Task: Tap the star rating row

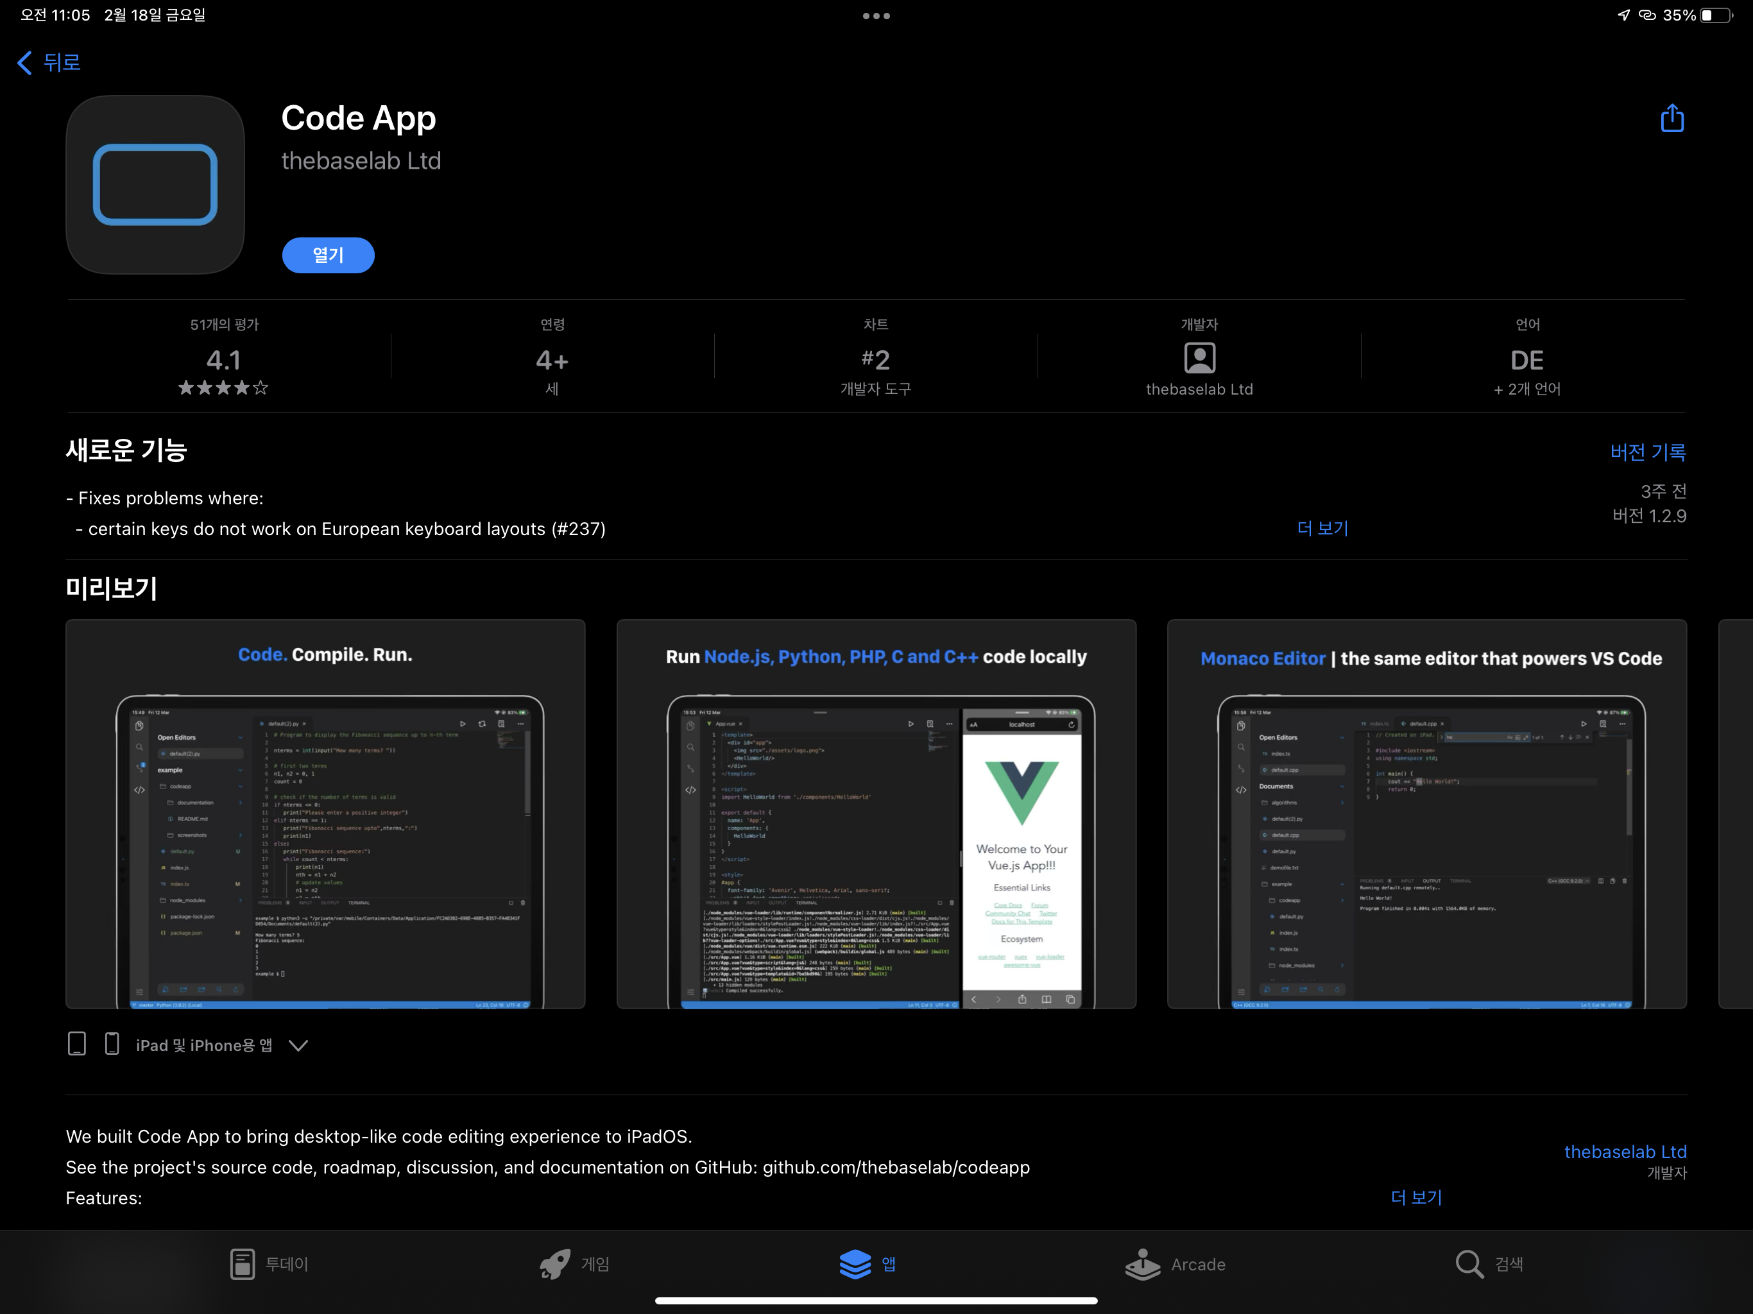Action: tap(223, 388)
